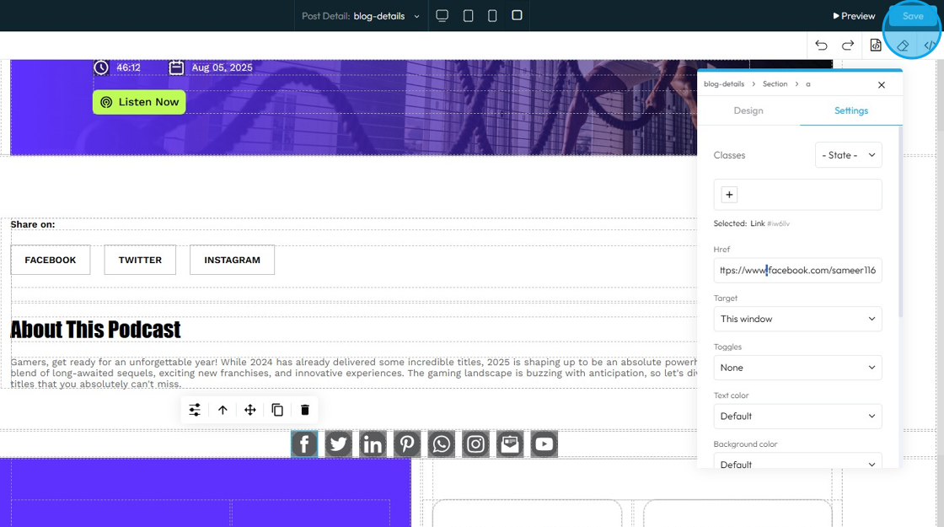Add a class with the plus button
944x527 pixels.
coord(729,195)
